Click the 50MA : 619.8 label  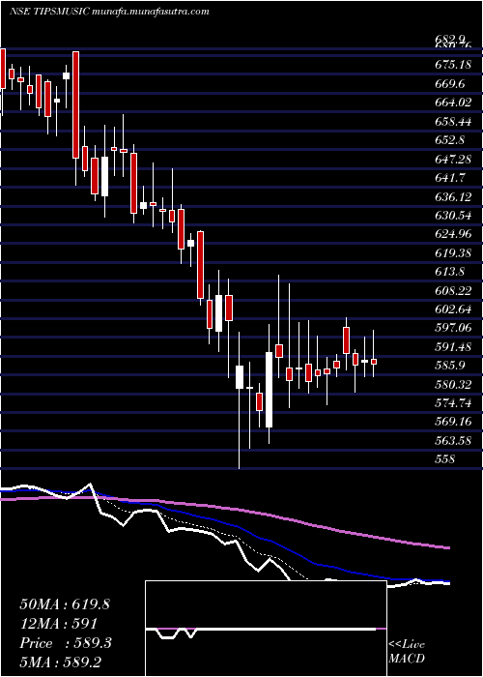[65, 604]
